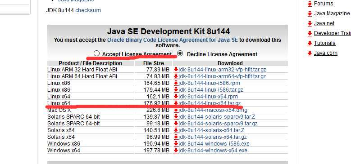Click download arrow icon for linux-arm32-vfp-hflt.tar.gz

(176, 70)
